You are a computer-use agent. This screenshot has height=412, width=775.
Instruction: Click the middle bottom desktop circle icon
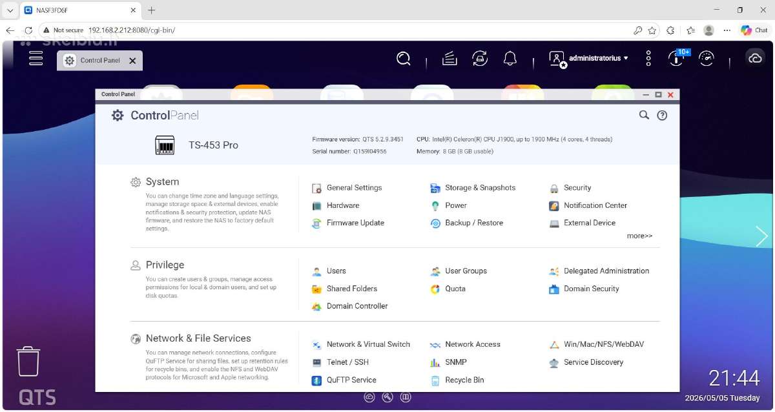coord(387,398)
